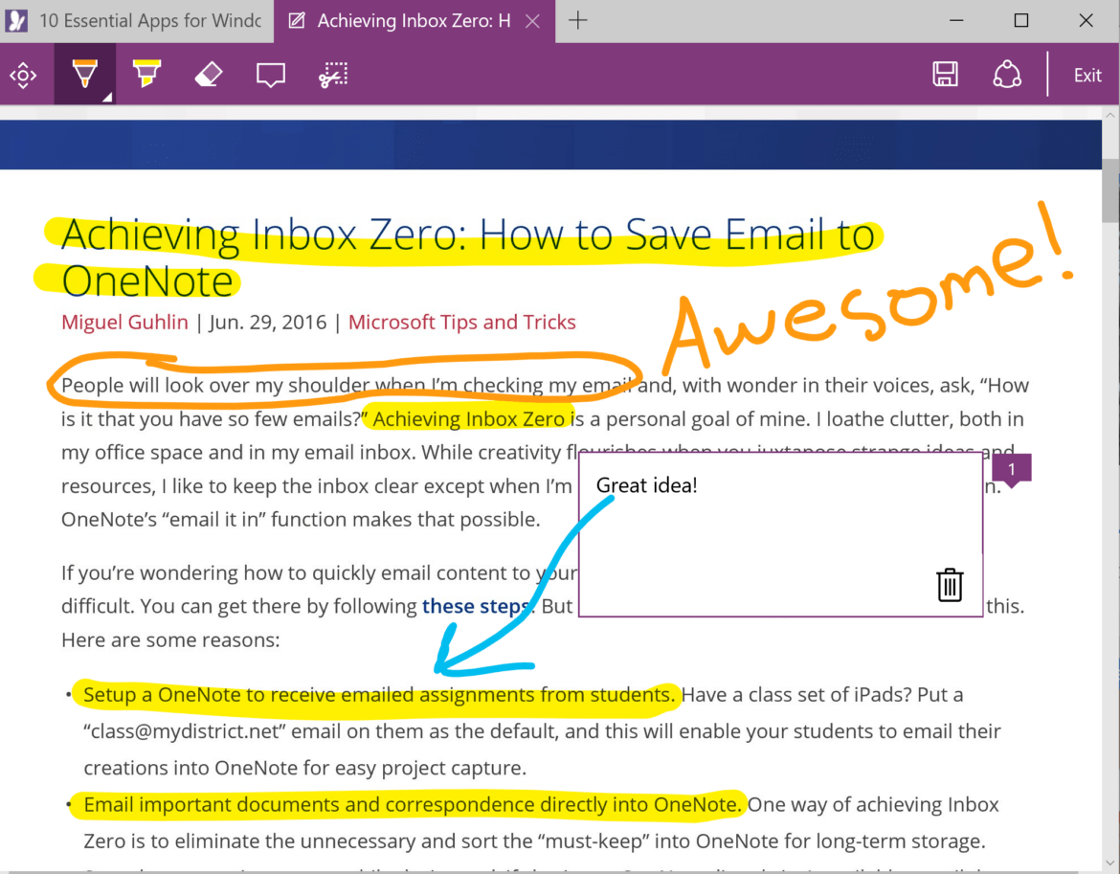Select the Clip tool with scissors
The height and width of the screenshot is (874, 1120).
point(333,75)
